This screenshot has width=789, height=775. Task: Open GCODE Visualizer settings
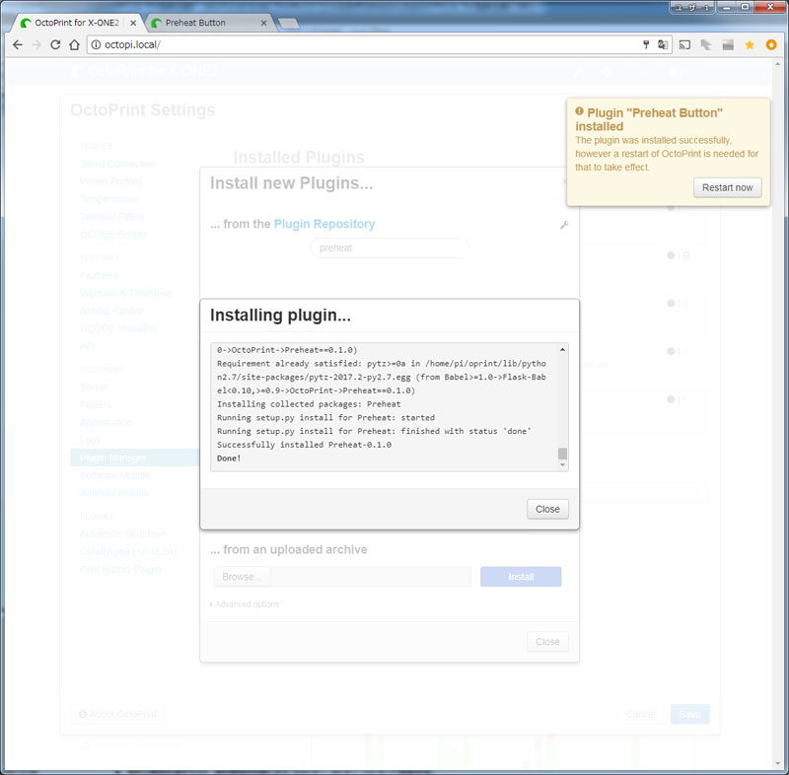118,328
